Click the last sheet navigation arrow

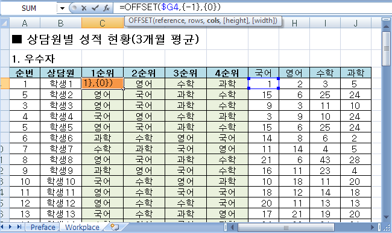pyautogui.click(x=19, y=227)
